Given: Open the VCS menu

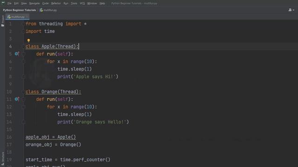Looking at the screenshot, I should pos(82,3).
